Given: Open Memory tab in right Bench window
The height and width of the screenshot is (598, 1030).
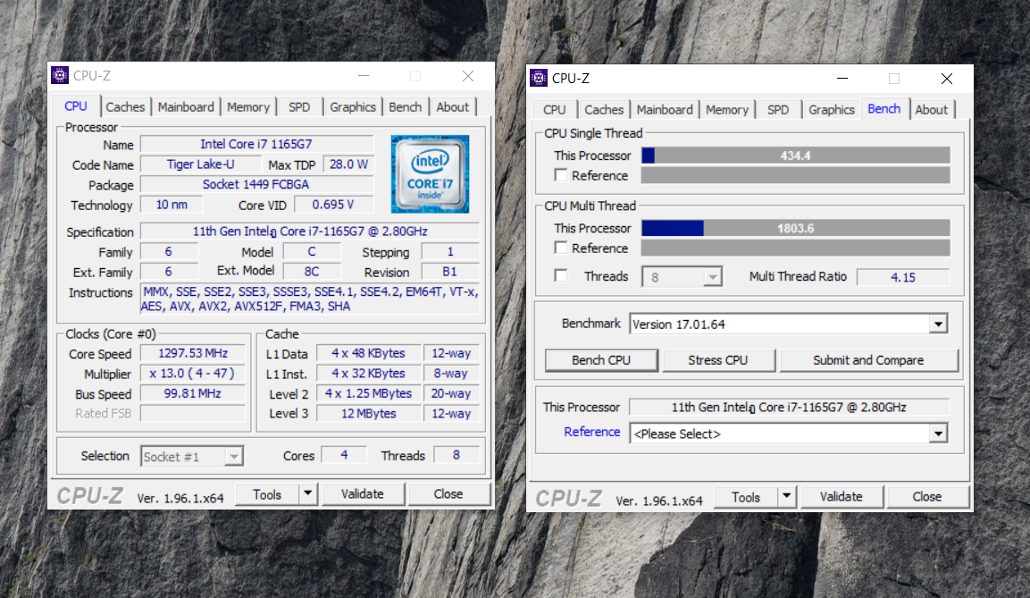Looking at the screenshot, I should [x=727, y=110].
